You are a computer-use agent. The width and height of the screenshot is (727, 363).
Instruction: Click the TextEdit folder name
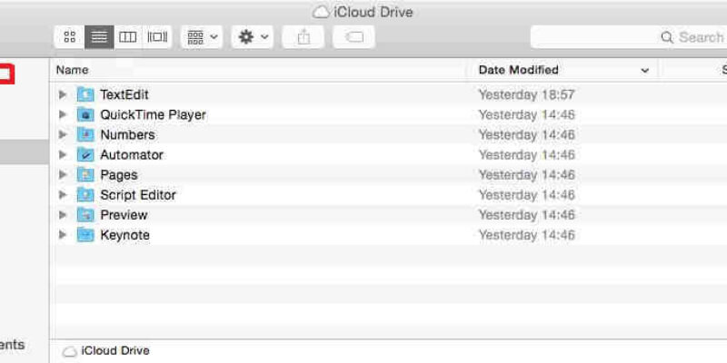[124, 95]
